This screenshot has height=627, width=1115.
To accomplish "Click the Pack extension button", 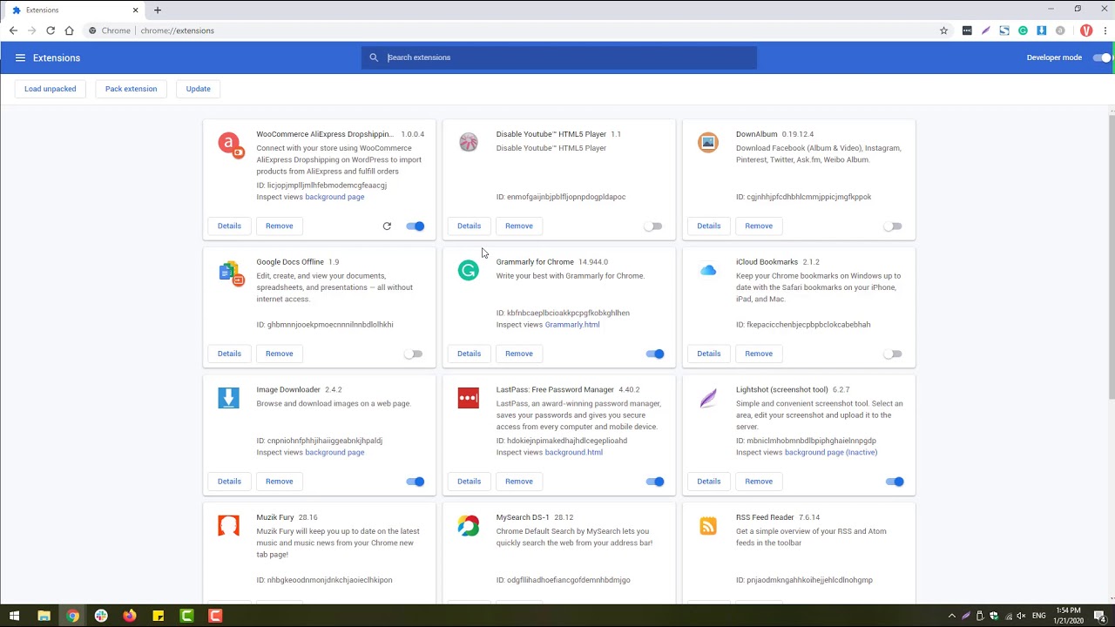I will pyautogui.click(x=132, y=89).
